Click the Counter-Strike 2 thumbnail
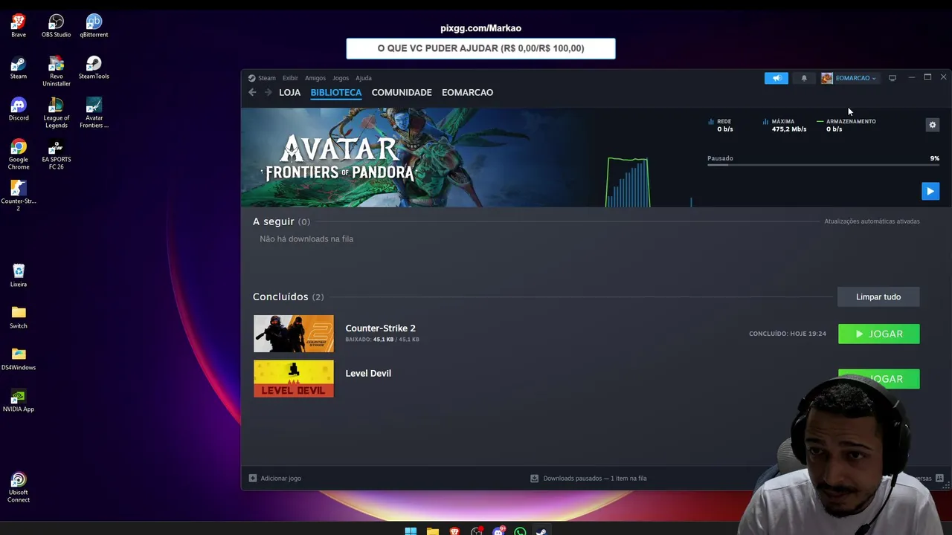The width and height of the screenshot is (952, 535). pyautogui.click(x=294, y=334)
